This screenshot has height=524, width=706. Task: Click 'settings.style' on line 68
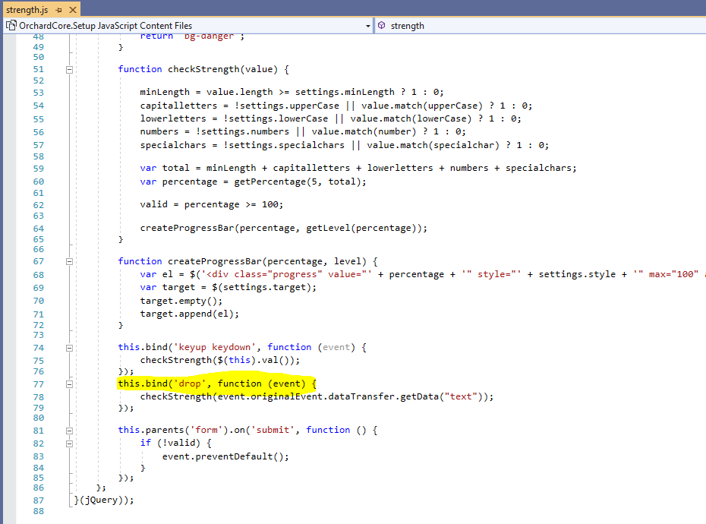pos(577,275)
